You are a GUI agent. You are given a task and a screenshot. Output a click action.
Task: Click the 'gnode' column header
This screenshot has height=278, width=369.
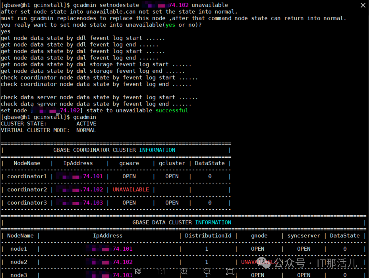259,236
